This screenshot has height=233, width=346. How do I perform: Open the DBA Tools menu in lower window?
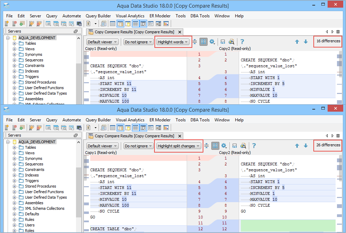[x=200, y=120]
